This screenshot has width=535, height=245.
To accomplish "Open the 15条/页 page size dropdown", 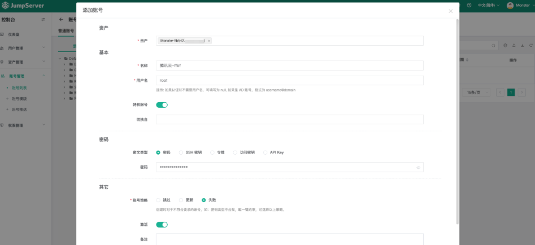I will pos(476,93).
